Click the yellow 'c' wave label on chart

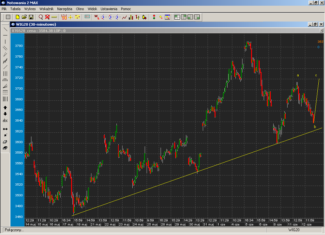point(316,75)
